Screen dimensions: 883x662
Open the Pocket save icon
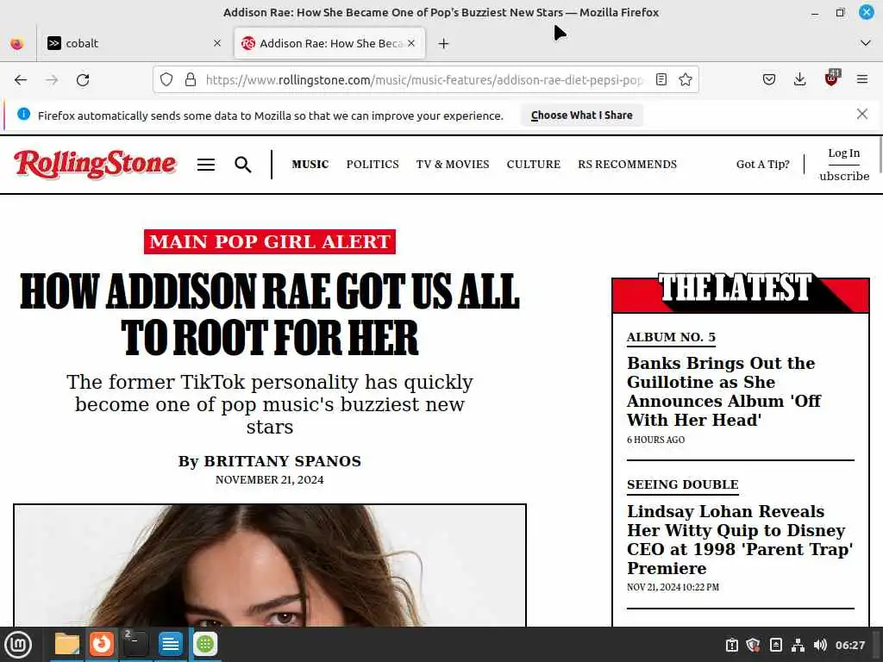click(768, 80)
